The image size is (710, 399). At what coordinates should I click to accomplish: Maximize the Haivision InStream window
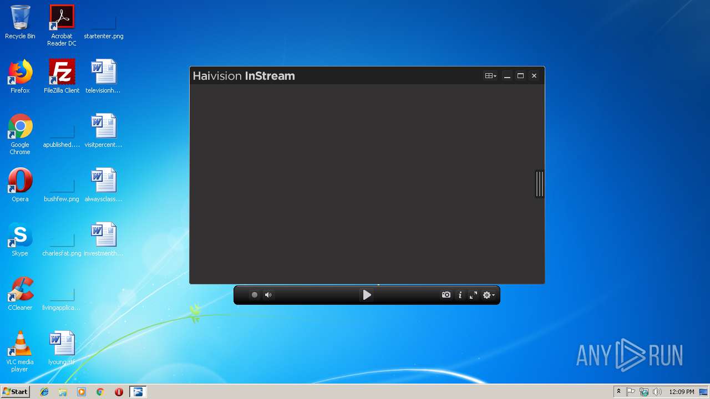click(x=520, y=76)
